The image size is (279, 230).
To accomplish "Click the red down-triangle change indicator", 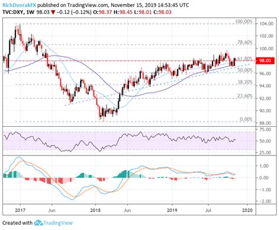I will [53, 12].
